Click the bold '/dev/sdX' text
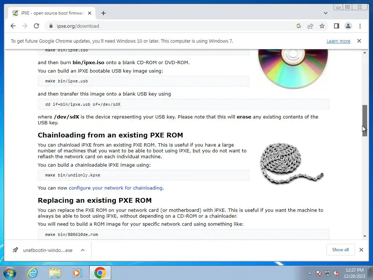 66,117
